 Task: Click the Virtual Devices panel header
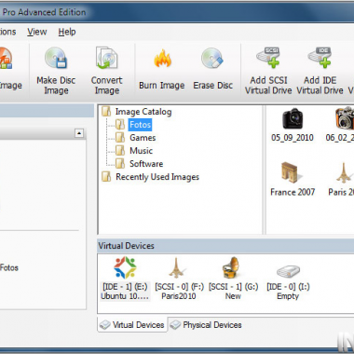225,246
